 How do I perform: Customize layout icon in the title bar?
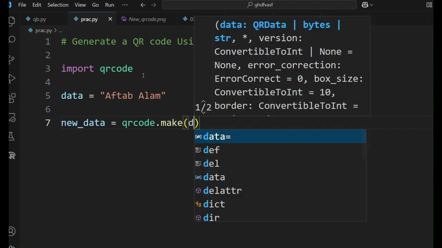click(429, 5)
